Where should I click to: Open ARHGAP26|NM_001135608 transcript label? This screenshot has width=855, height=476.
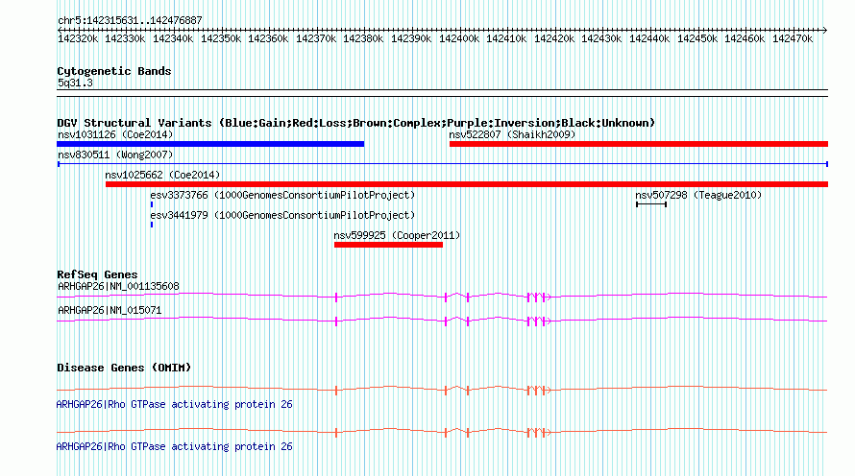coord(118,286)
